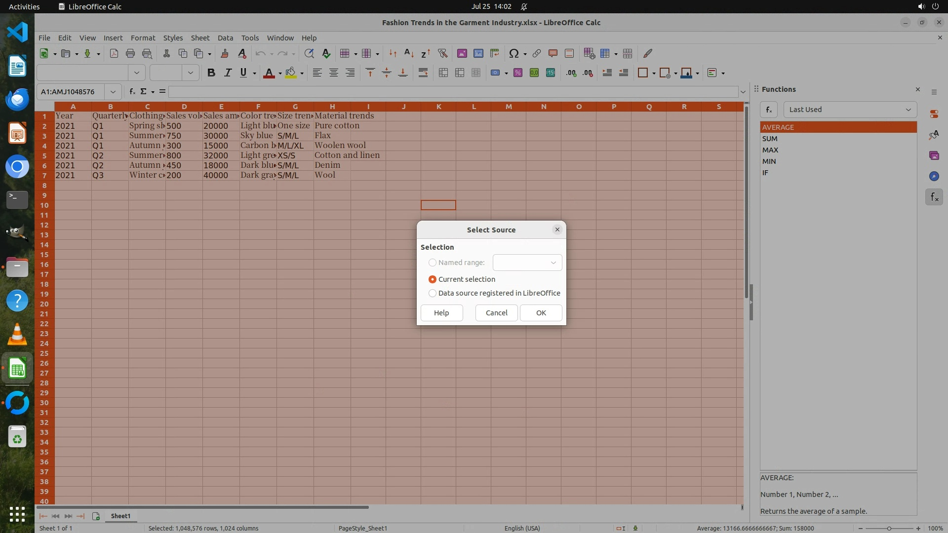Open the Data menu

[x=225, y=38]
